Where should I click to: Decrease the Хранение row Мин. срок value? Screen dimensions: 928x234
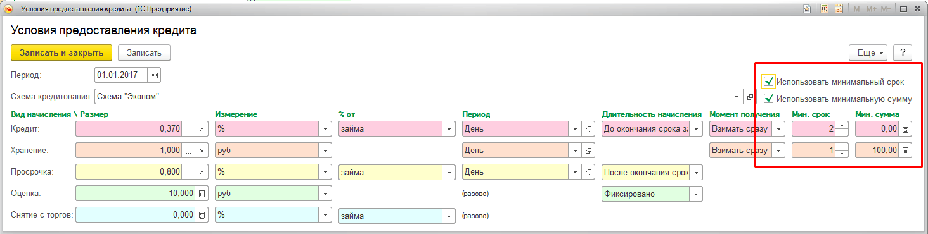[x=842, y=154]
